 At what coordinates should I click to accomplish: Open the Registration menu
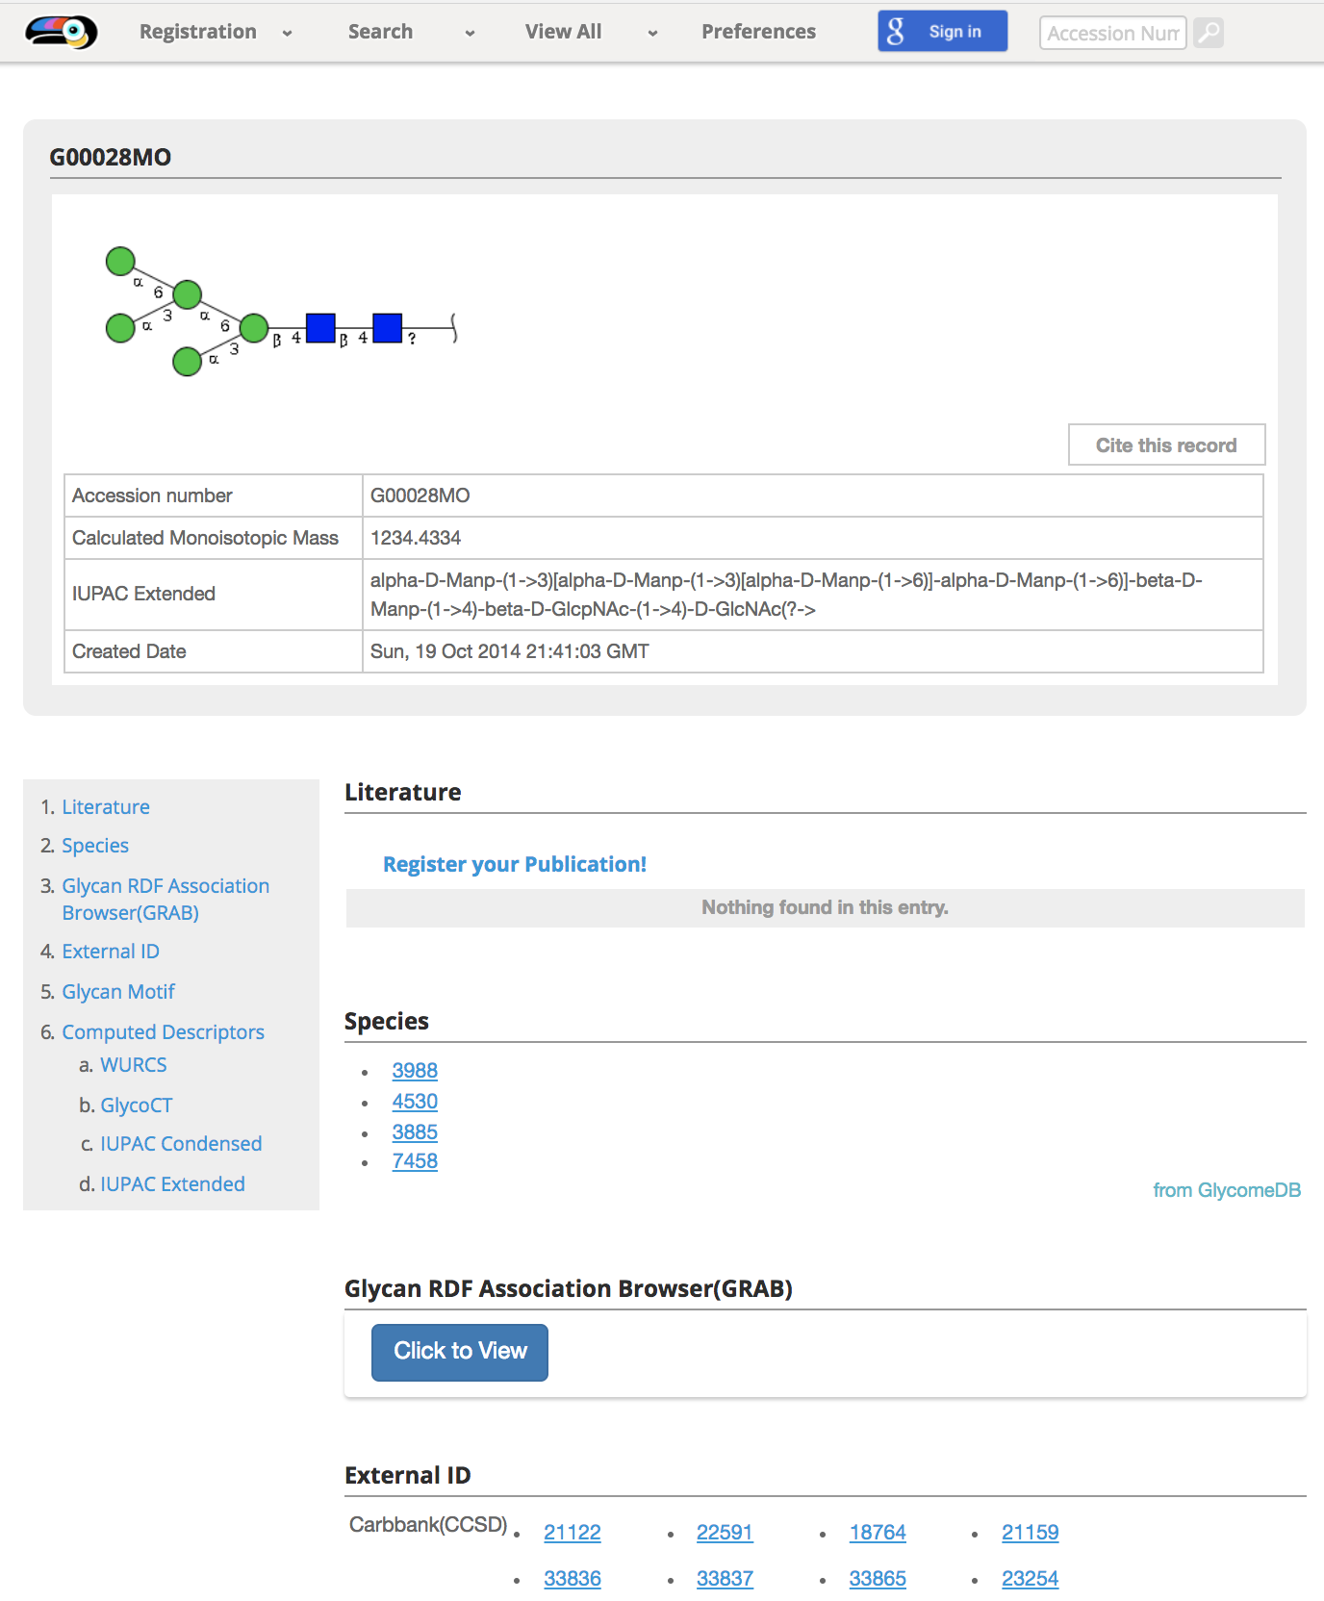198,32
